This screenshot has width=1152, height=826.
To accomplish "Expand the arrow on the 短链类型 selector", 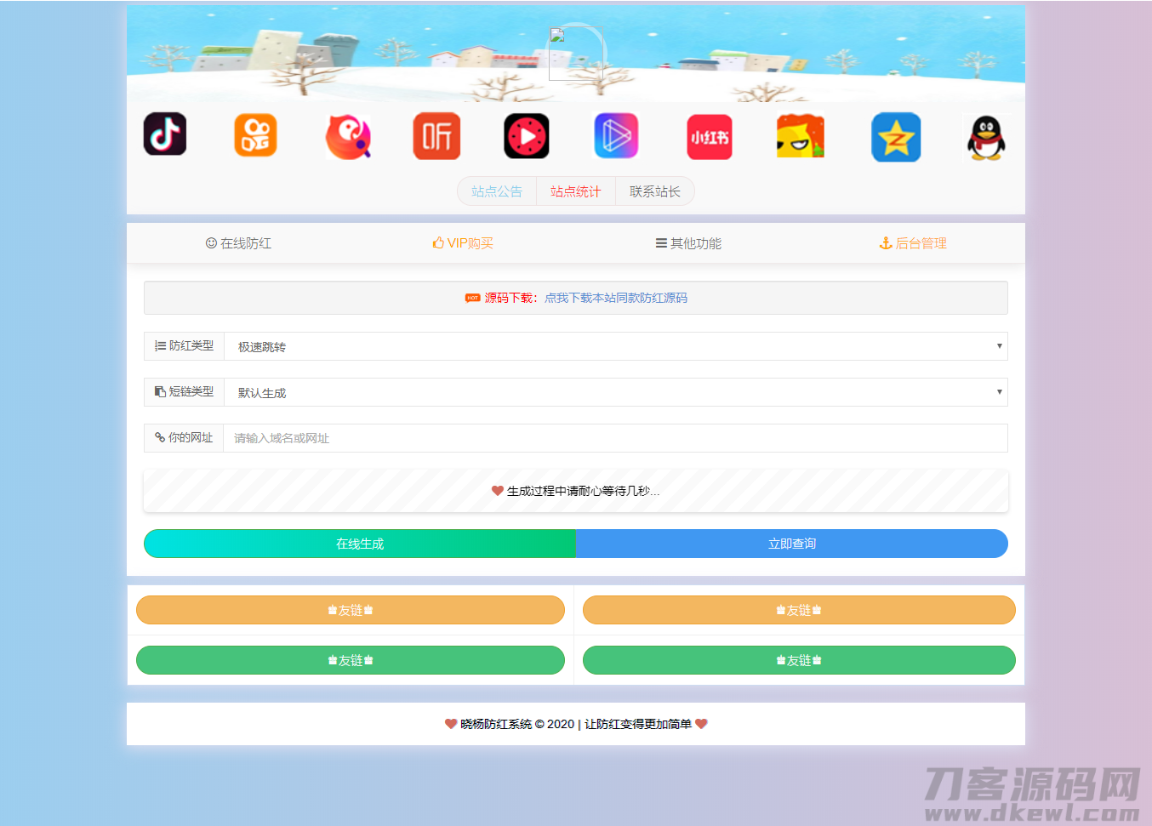I will [x=1000, y=392].
